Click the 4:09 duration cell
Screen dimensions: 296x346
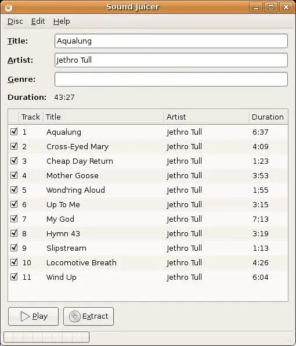point(261,146)
